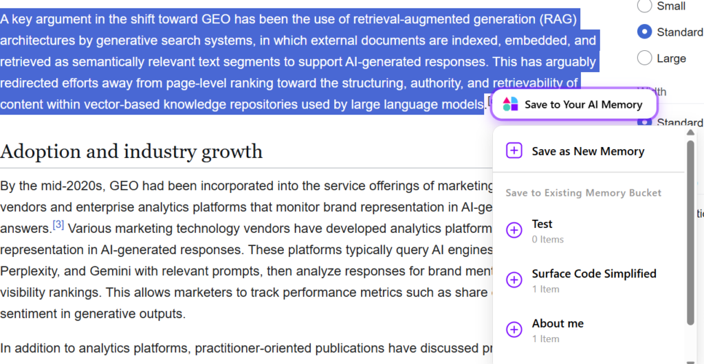Open citation reference 3 link
Viewport: 704px width, 364px height.
(58, 225)
